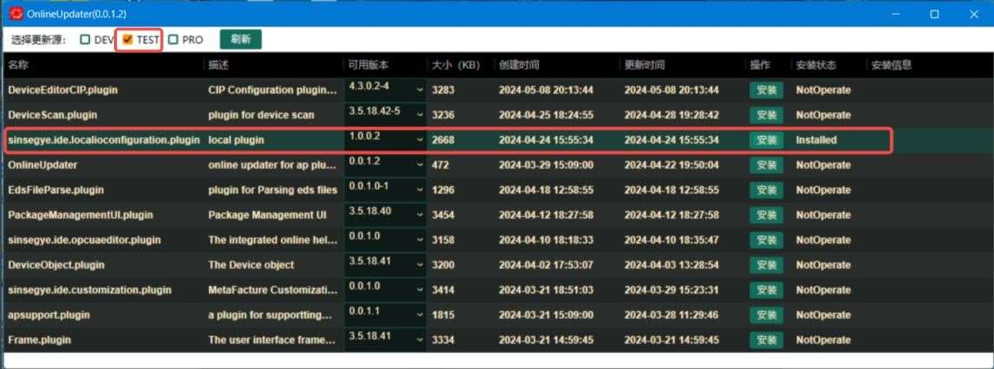Viewport: 994px width, 369px height.
Task: Click 'The Device object' description cell
Action: tap(251, 265)
